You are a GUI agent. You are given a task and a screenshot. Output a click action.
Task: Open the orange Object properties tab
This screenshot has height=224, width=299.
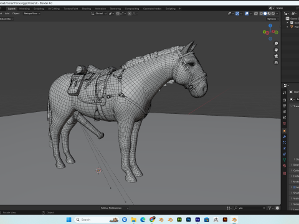pyautogui.click(x=285, y=131)
